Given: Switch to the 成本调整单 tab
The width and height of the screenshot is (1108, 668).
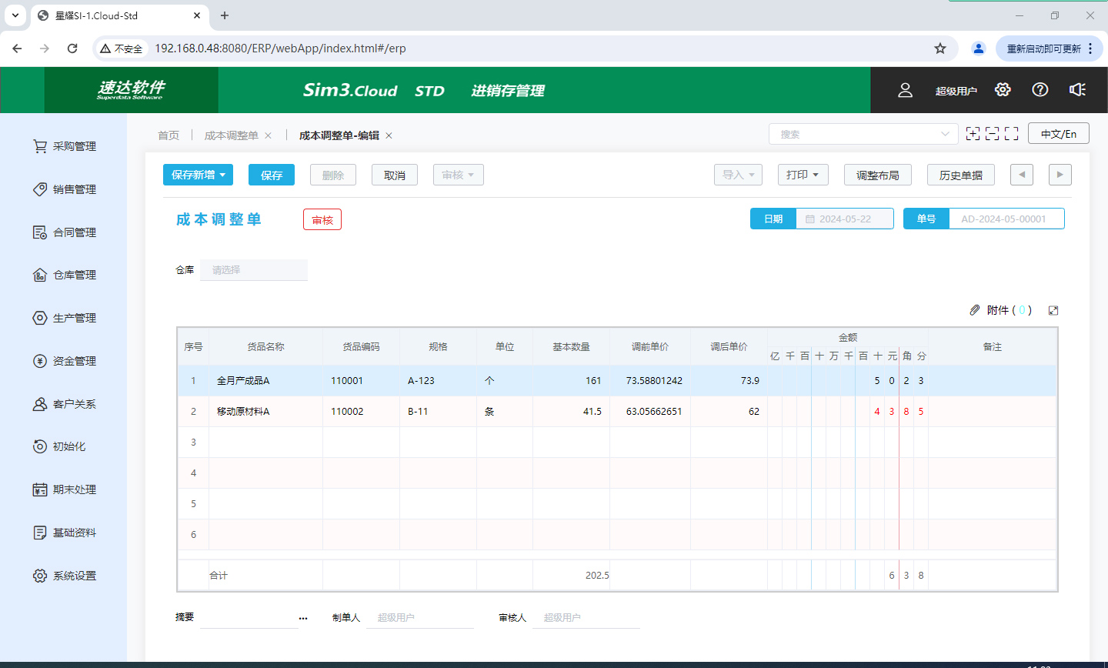Looking at the screenshot, I should [x=231, y=135].
